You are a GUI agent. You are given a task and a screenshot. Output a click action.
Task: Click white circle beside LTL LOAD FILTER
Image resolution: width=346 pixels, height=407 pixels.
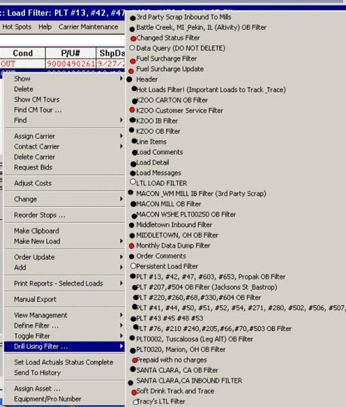coord(133,182)
